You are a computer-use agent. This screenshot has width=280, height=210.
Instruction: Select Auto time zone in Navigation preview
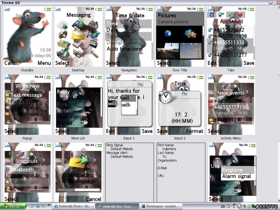click(x=125, y=49)
